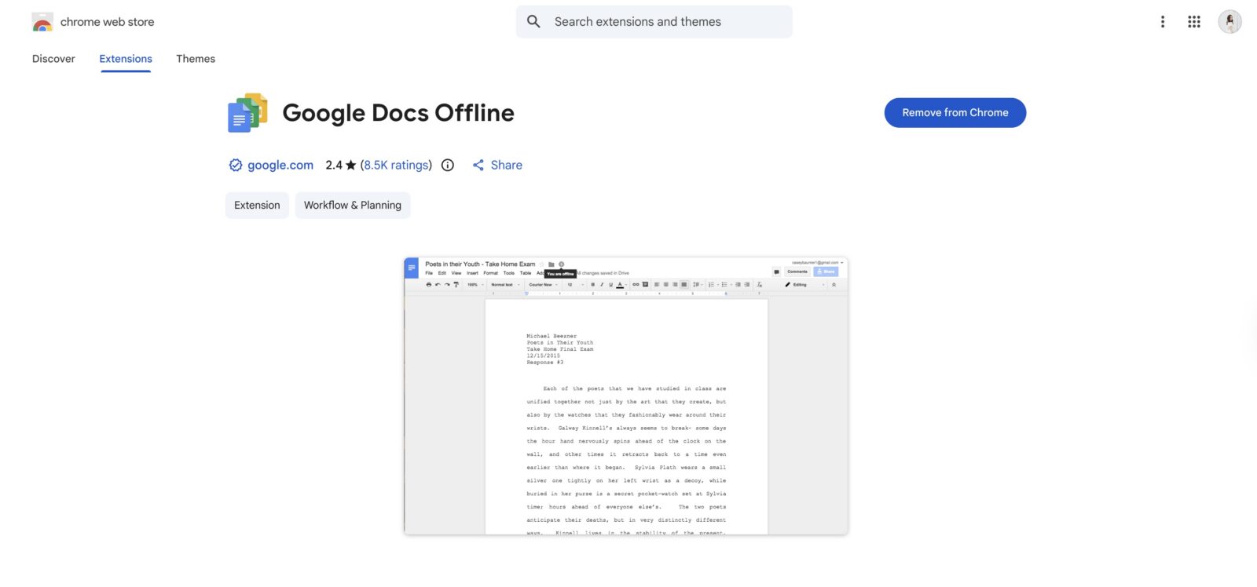Select the Extensions tab

(126, 59)
